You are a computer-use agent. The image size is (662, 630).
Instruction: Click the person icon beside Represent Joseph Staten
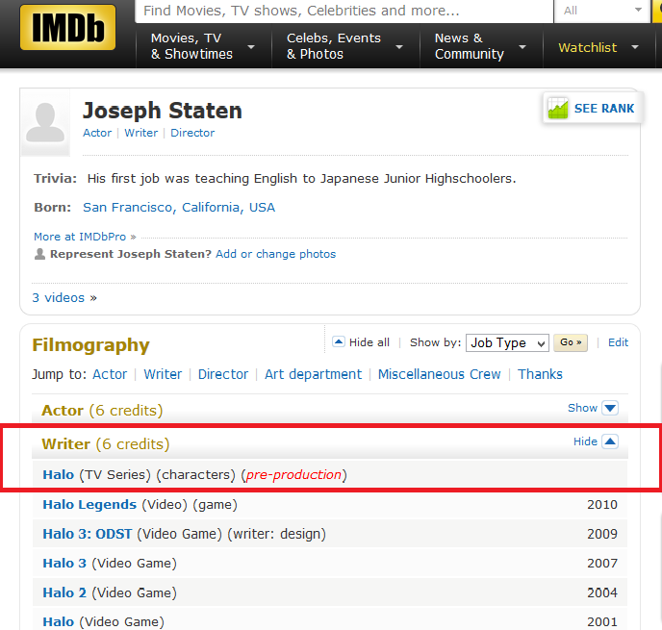click(39, 254)
